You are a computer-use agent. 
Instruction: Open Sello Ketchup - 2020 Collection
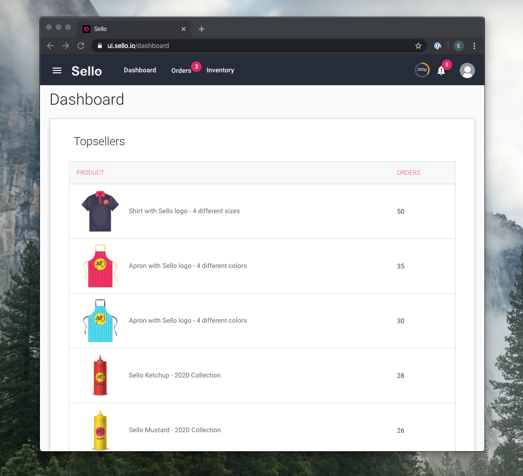coord(174,376)
